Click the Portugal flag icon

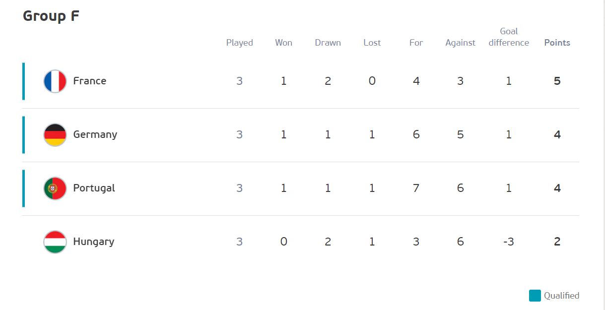pos(55,188)
